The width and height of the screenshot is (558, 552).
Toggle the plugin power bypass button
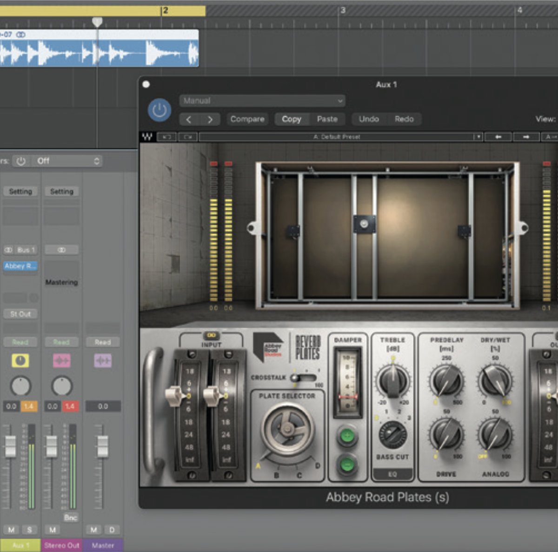[159, 110]
